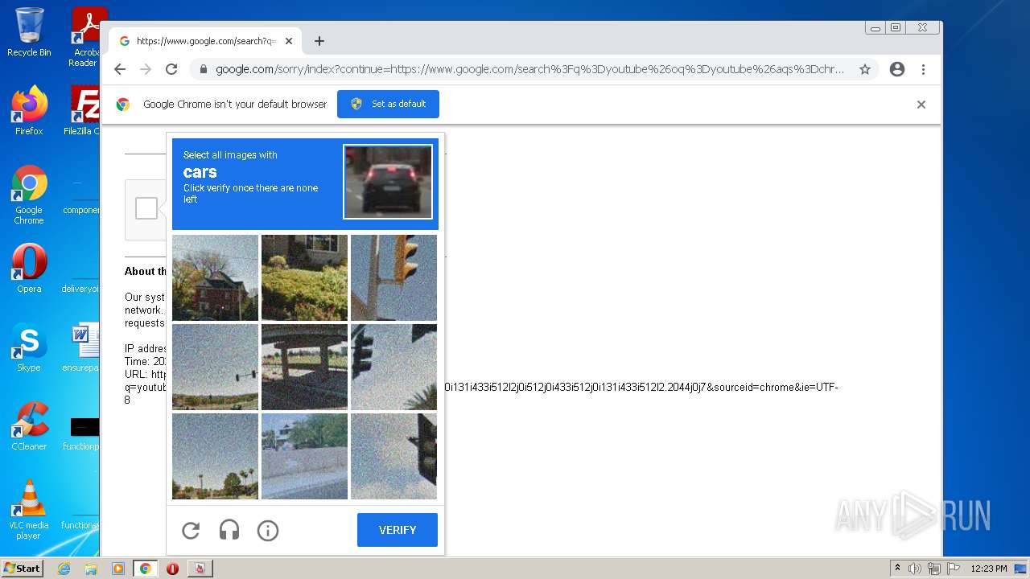Tick the I'm not a robot checkbox
Viewport: 1030px width, 579px height.
pos(146,208)
